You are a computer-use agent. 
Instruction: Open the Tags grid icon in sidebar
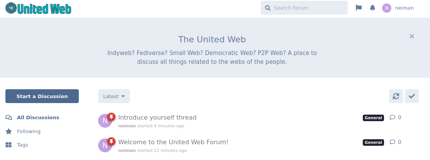point(8,145)
